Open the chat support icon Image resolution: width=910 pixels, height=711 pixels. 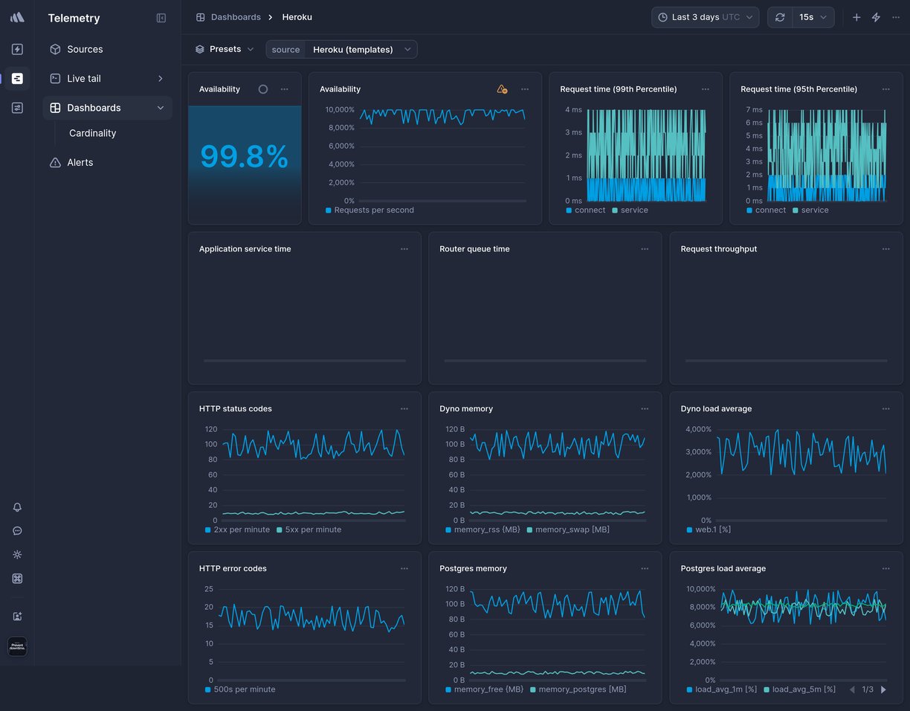click(x=17, y=531)
